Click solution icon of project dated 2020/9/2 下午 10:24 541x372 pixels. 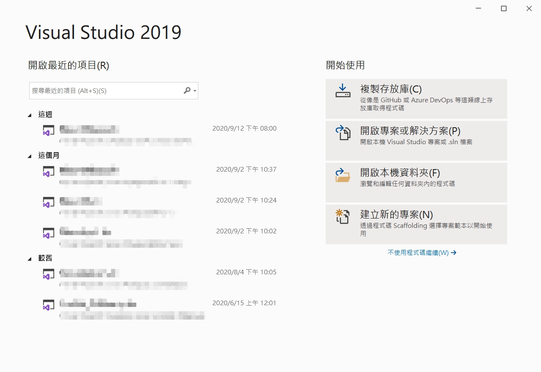click(49, 202)
